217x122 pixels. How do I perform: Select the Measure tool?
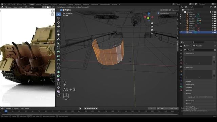click(58, 43)
